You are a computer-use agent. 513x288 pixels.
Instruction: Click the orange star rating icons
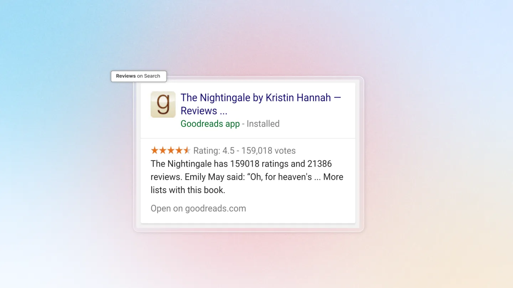[x=171, y=150]
